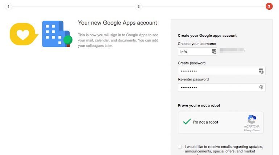Focus the Create password field
279x155 pixels.
(221, 71)
